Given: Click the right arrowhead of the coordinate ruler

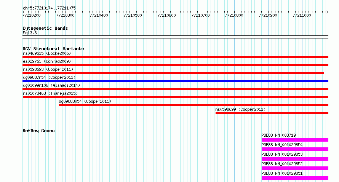Looking at the screenshot, I should point(327,12).
